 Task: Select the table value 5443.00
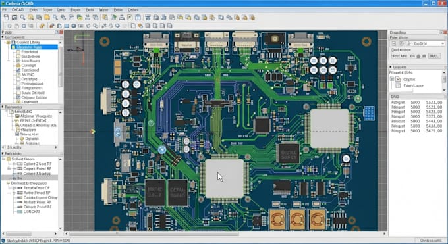(434, 121)
